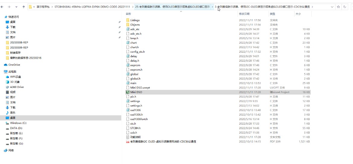Select the Objects folder icon
The width and height of the screenshot is (353, 164).
tap(128, 25)
